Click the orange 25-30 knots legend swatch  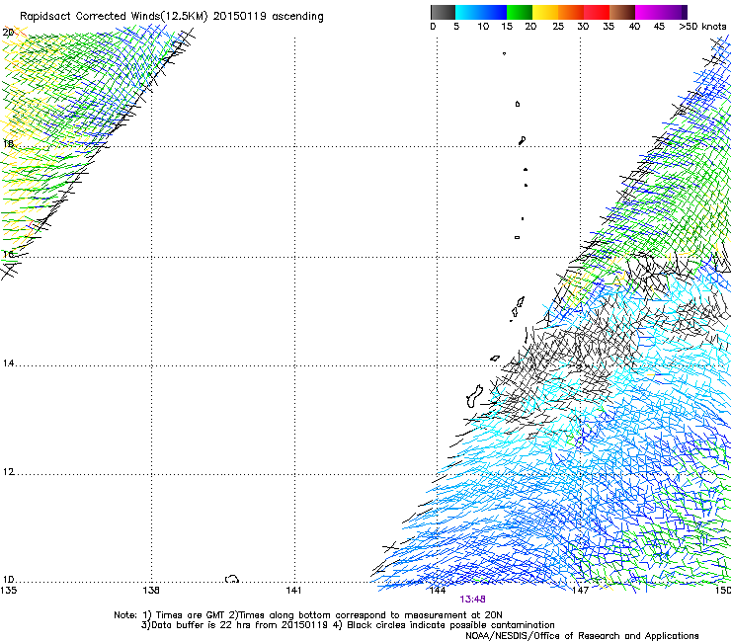point(571,12)
